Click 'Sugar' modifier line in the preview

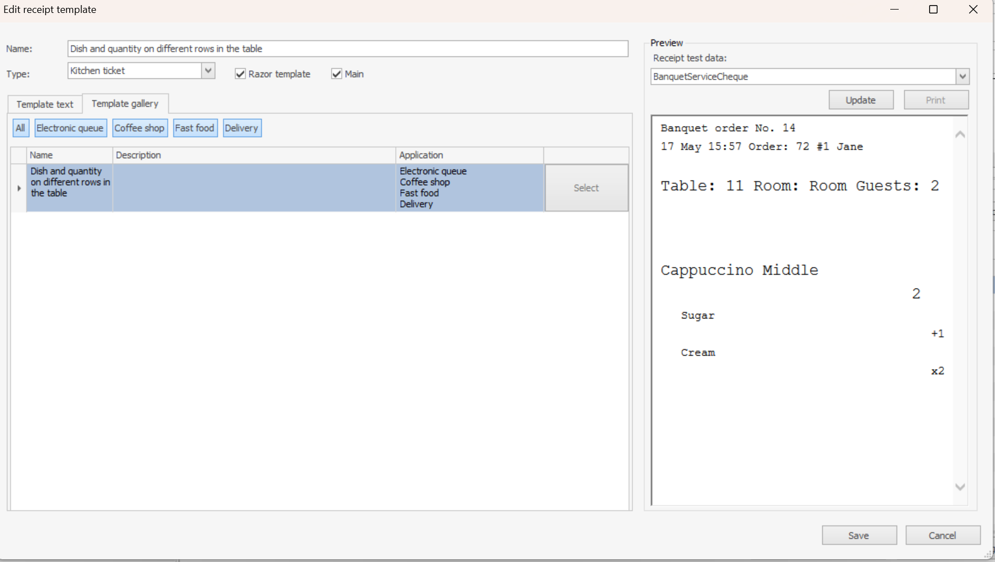pyautogui.click(x=698, y=316)
